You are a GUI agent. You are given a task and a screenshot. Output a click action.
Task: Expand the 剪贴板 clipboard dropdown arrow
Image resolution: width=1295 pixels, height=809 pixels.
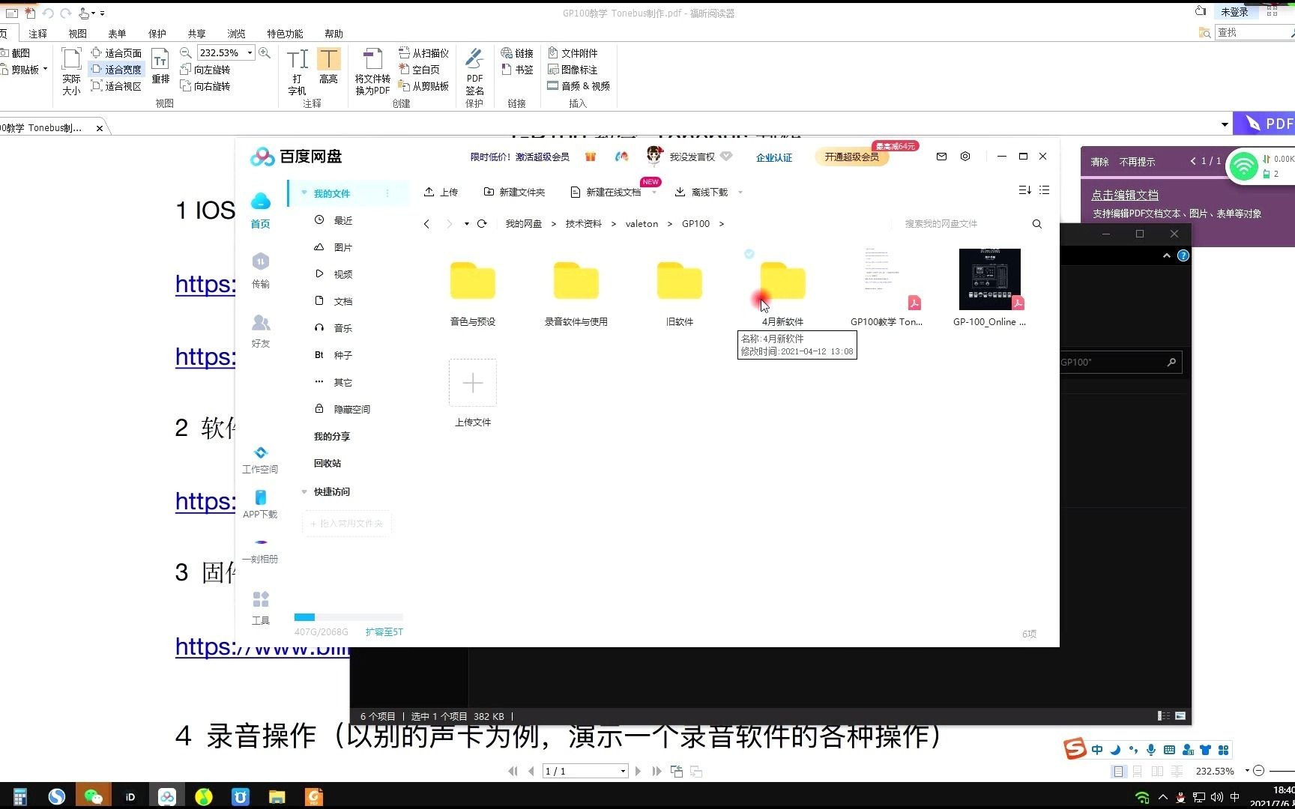pos(46,69)
